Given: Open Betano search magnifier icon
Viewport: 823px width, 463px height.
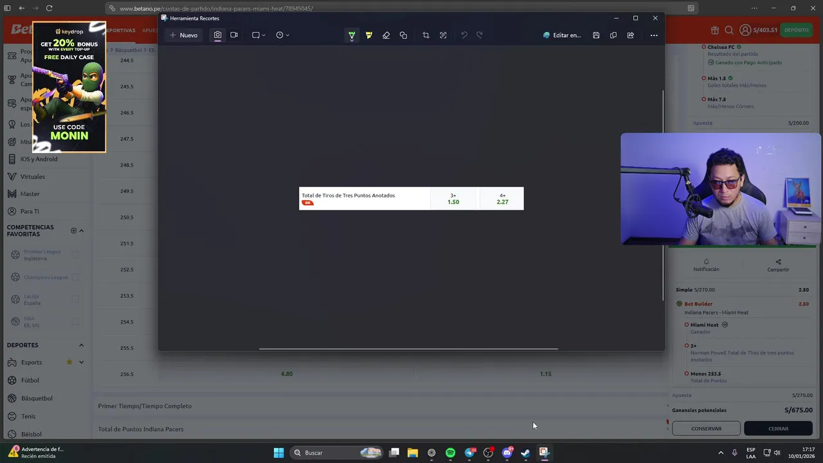Looking at the screenshot, I should [729, 30].
